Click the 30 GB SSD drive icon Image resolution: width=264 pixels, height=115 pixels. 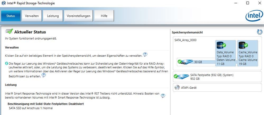tap(185, 62)
